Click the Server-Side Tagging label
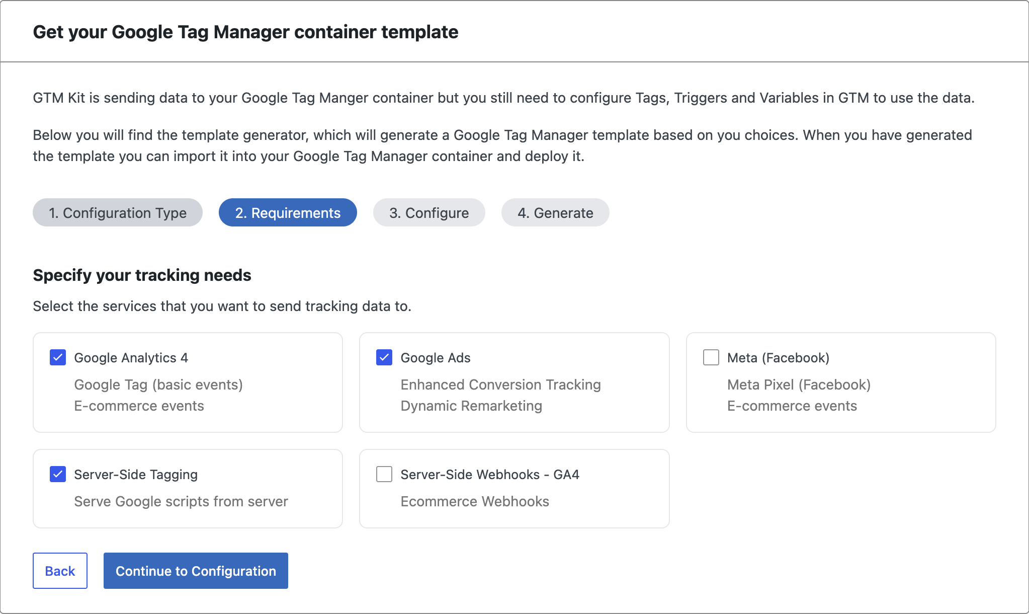Viewport: 1029px width, 614px height. [x=136, y=475]
